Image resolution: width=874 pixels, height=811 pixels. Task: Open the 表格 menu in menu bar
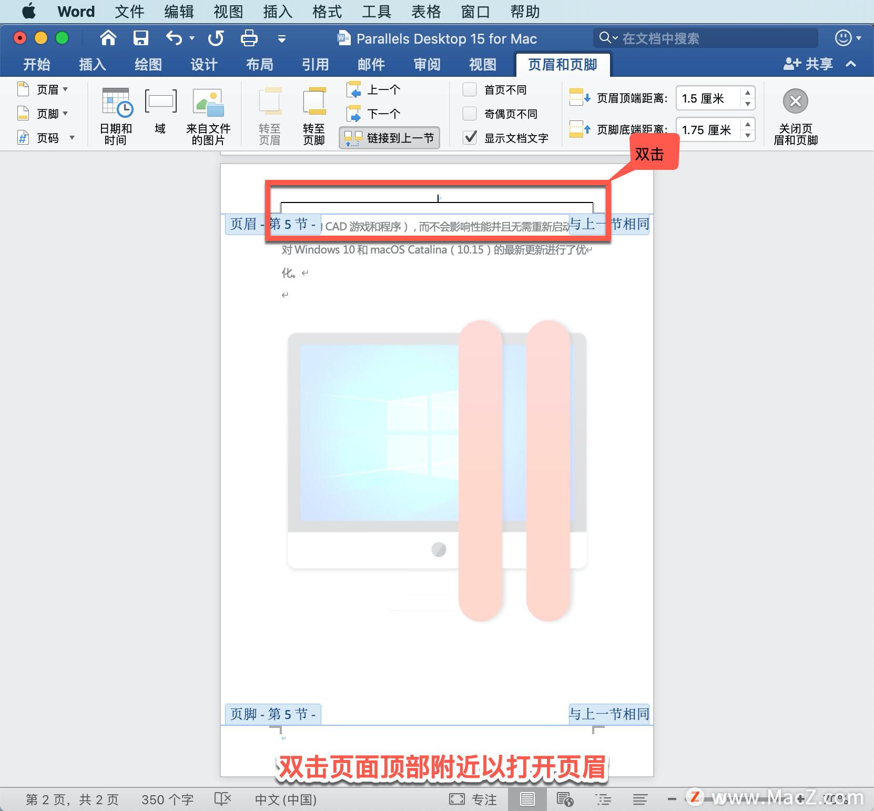point(426,11)
